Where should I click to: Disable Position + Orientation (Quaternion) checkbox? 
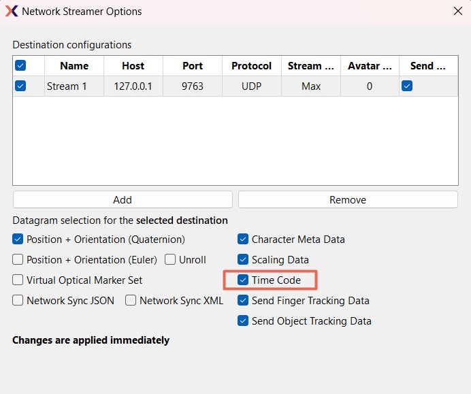coord(18,240)
